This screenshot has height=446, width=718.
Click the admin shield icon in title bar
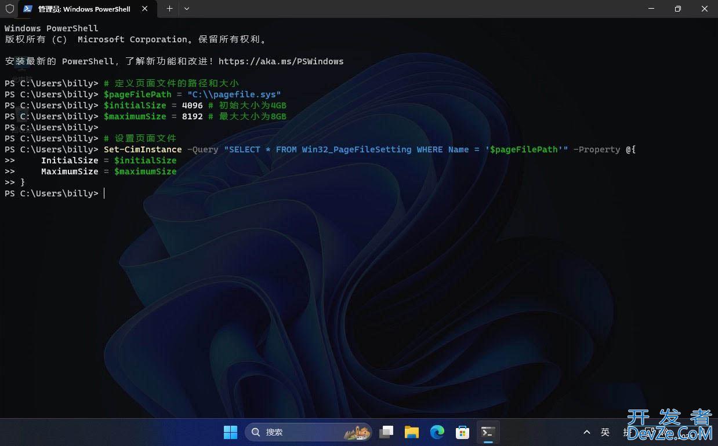tap(9, 9)
